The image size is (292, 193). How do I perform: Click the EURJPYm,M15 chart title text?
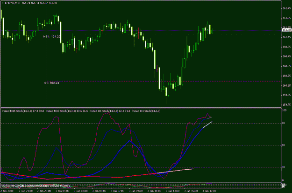pyautogui.click(x=11, y=3)
